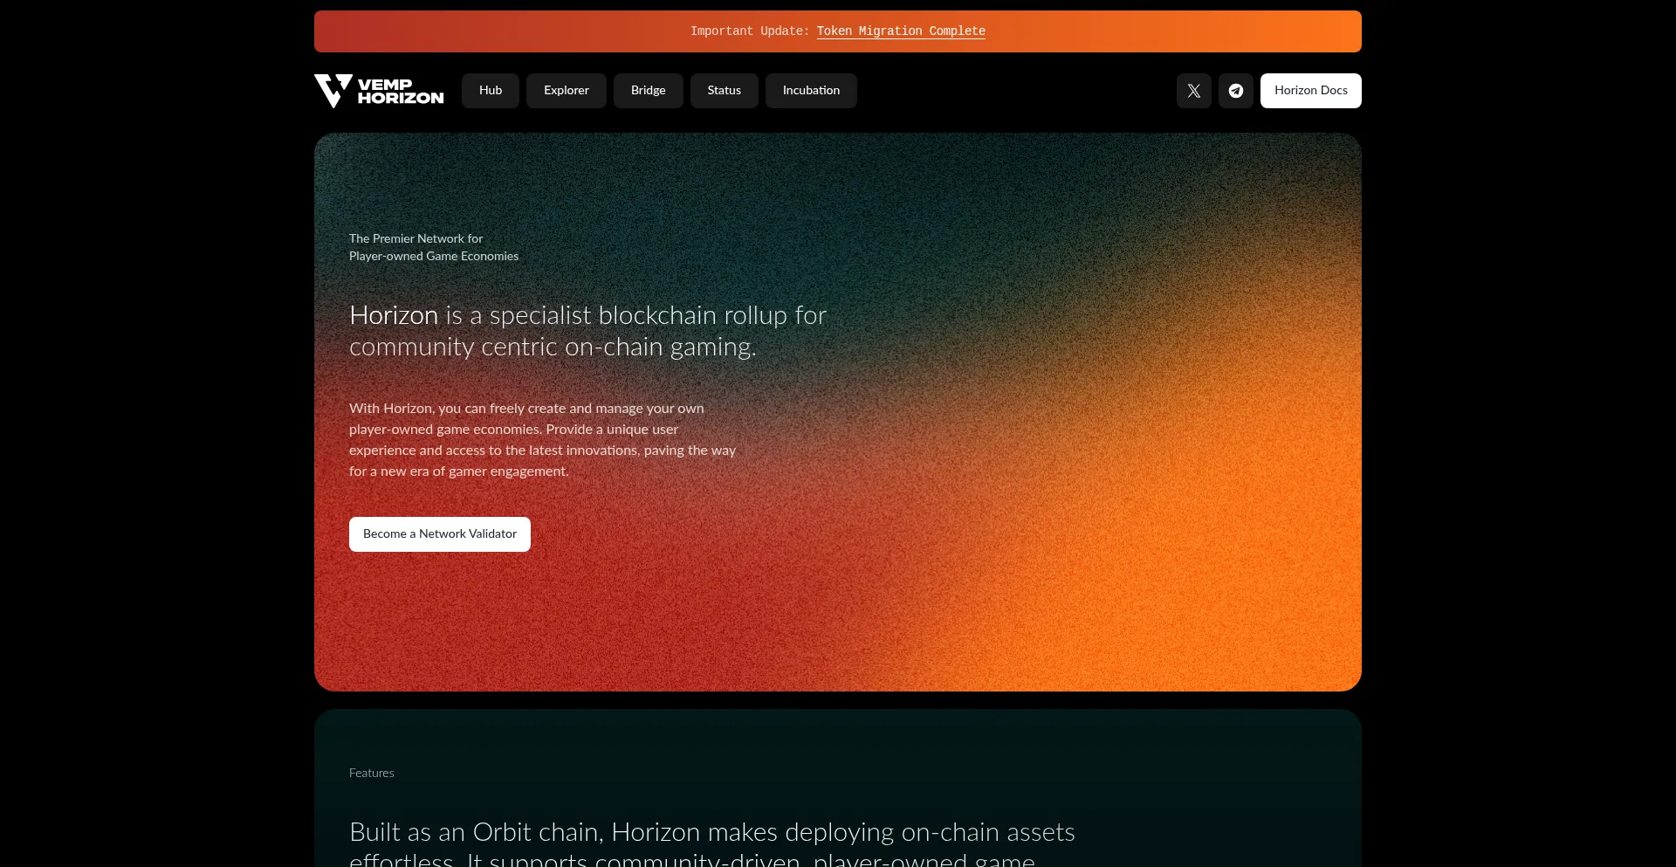This screenshot has height=867, width=1676.
Task: Select Bridge in the navigation bar
Action: click(x=648, y=91)
